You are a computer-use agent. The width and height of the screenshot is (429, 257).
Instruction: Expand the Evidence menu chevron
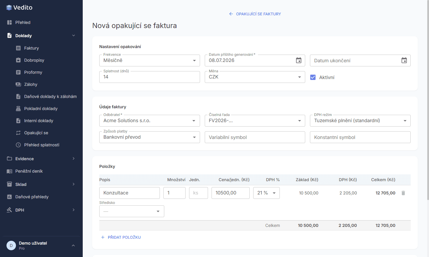point(74,159)
